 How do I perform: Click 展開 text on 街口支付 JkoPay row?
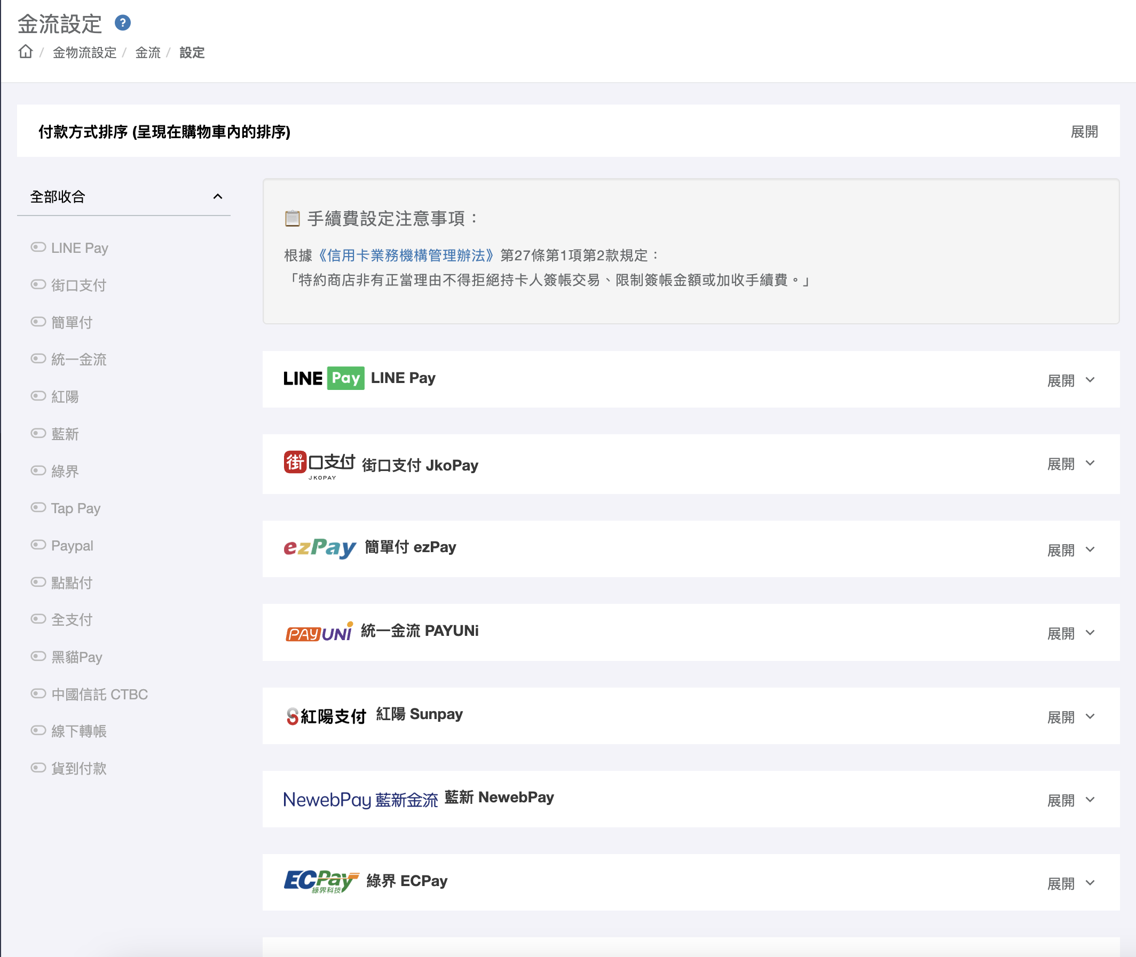(x=1061, y=465)
